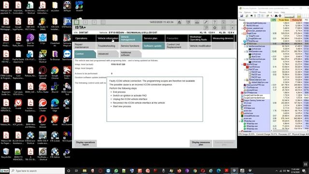Viewport: 309px width, 174px height.
Task: Open FL Studio 12 desktop shortcut
Action: click(x=42, y=24)
